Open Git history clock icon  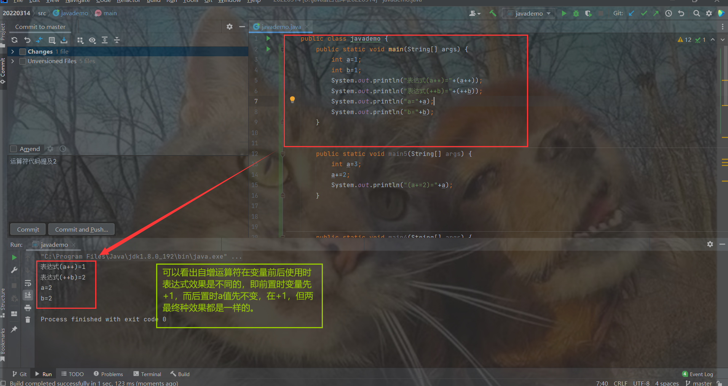point(669,13)
